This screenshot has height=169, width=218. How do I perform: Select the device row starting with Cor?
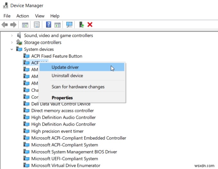35,97
